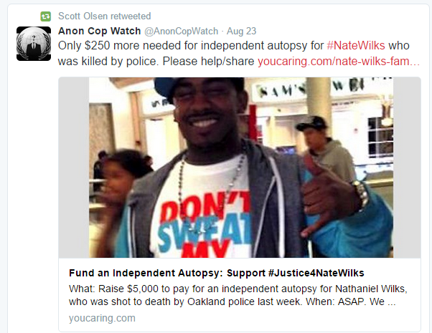
Task: Visit the youcaring.com domain in card footer
Action: pyautogui.click(x=102, y=318)
